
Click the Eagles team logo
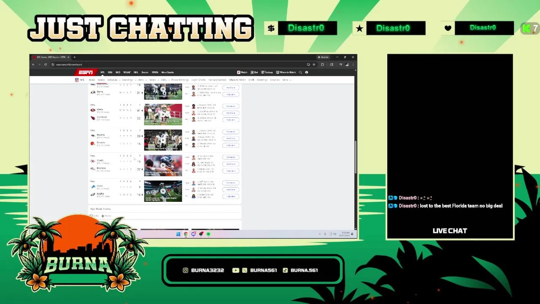(x=93, y=194)
